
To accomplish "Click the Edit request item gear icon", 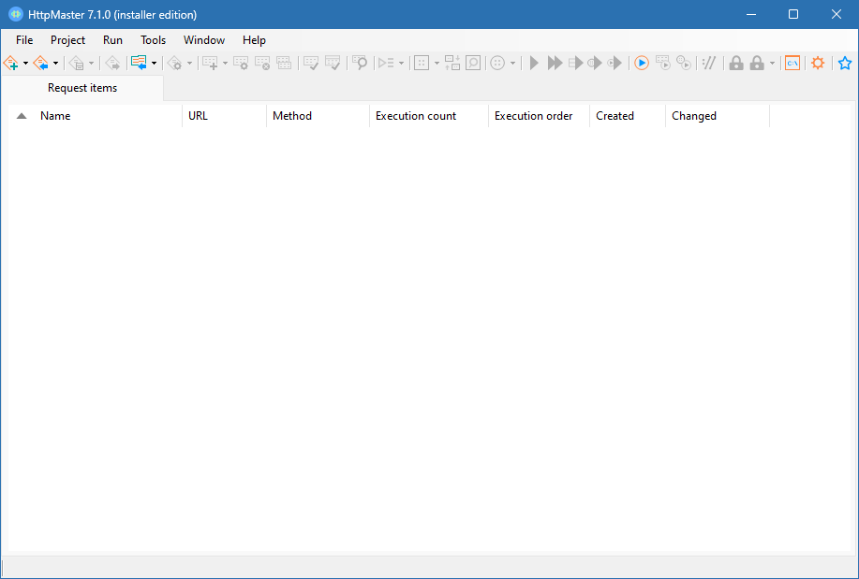I will pos(241,64).
